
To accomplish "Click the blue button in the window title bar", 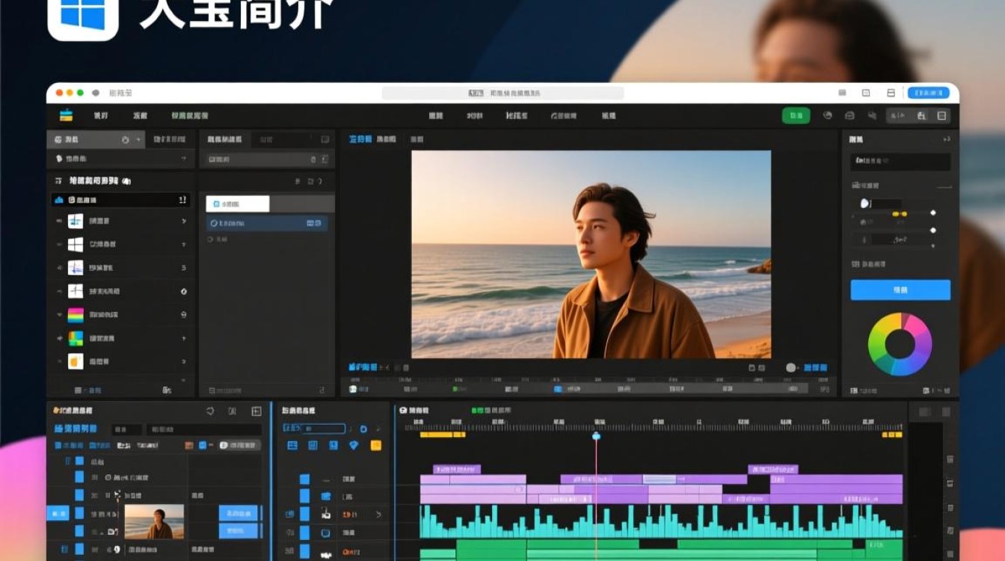I will pos(928,93).
